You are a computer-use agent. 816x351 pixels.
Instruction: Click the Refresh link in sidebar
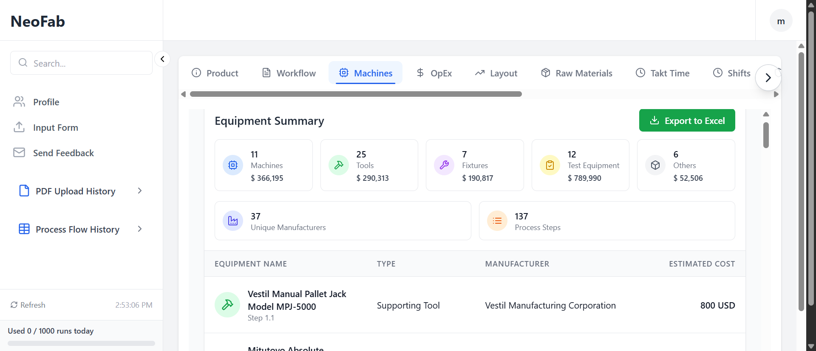click(x=28, y=305)
